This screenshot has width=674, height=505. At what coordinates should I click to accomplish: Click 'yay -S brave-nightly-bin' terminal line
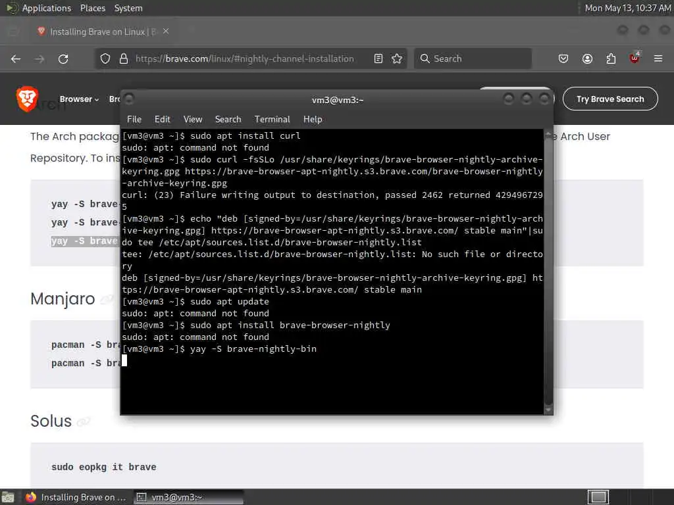[253, 349]
